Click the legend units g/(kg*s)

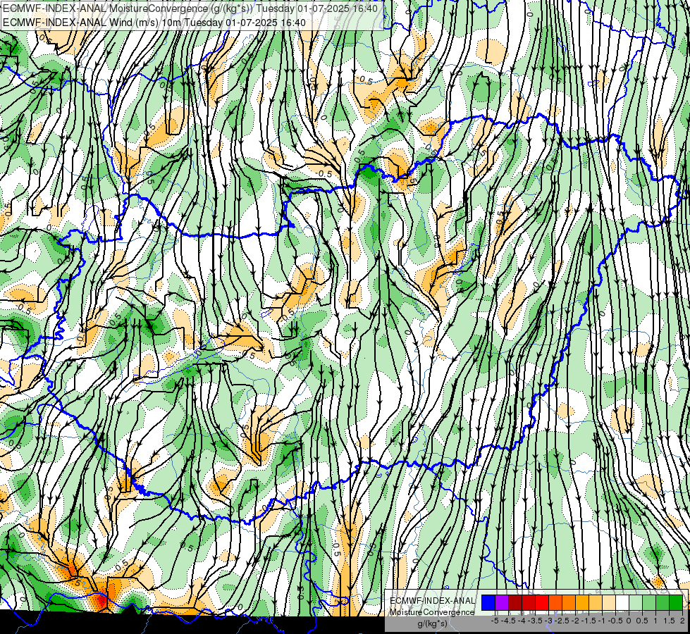coord(432,623)
